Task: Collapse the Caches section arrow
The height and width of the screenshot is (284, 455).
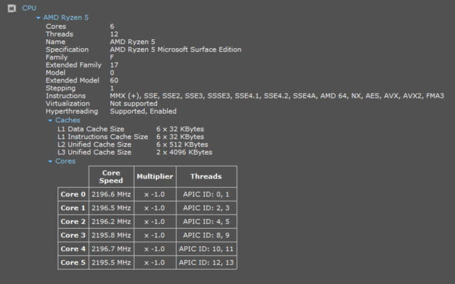Action: click(50, 120)
